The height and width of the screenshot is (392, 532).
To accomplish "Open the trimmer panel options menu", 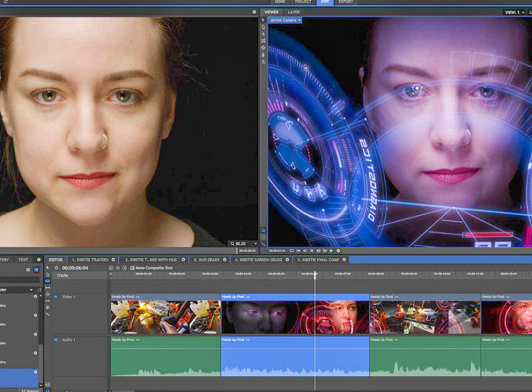I will [x=254, y=12].
